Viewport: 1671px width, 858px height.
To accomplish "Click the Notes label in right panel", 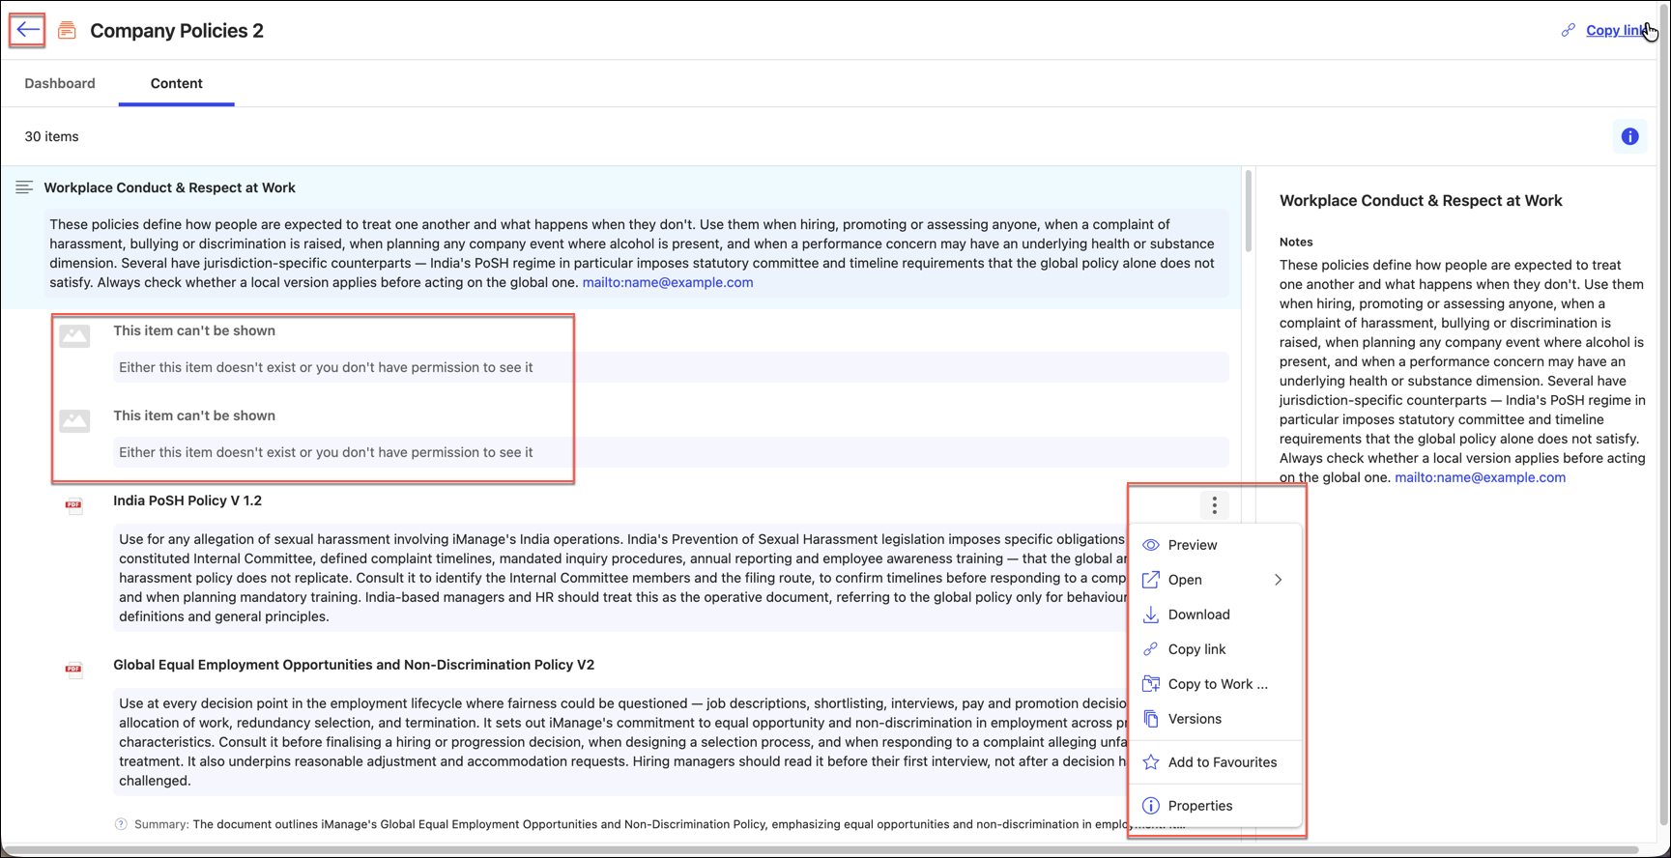I will (1296, 242).
